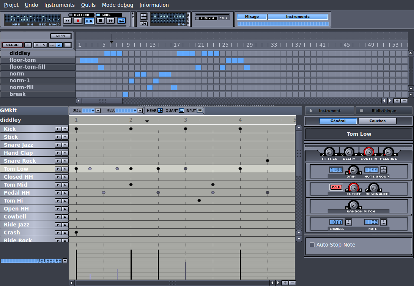
Task: Open the Instruments menu
Action: point(59,5)
